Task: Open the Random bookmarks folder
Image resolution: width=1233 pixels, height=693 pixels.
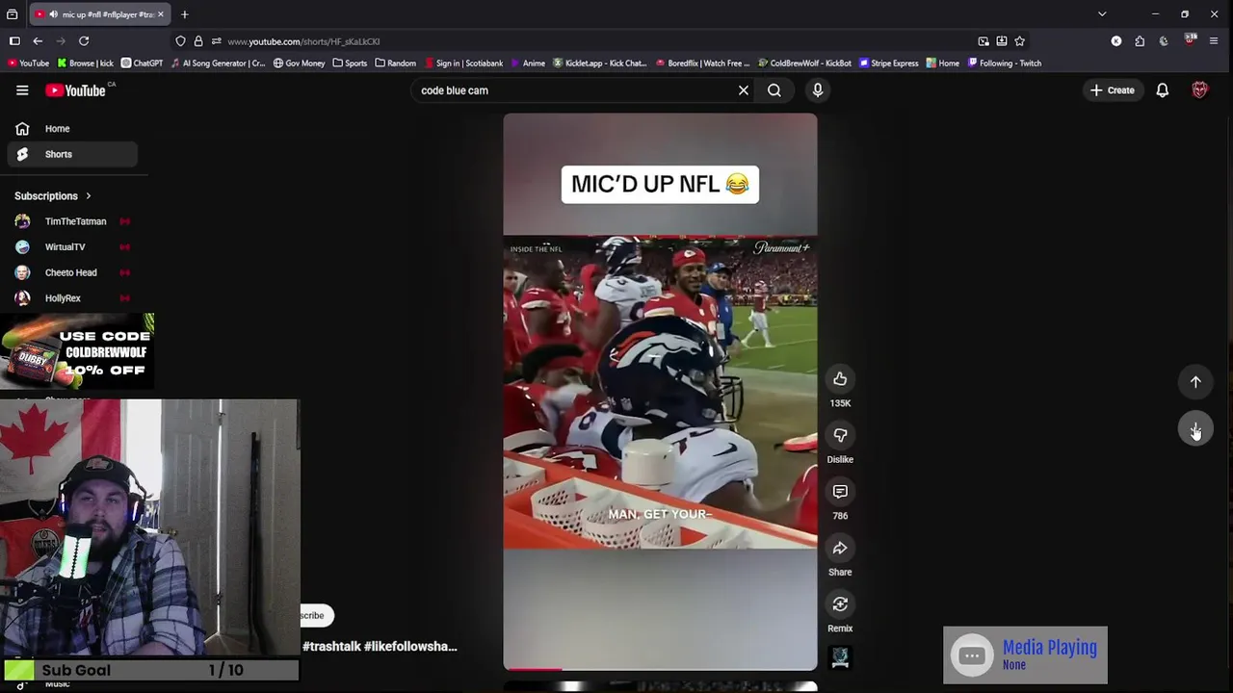Action: tap(396, 64)
